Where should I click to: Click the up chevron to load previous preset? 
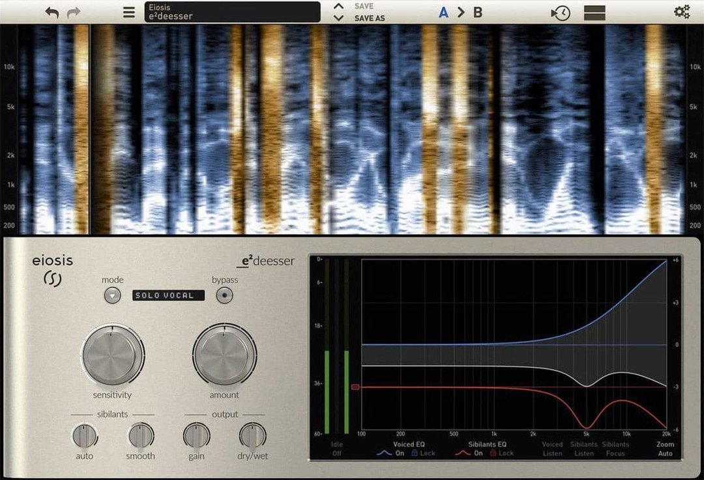[x=338, y=6]
